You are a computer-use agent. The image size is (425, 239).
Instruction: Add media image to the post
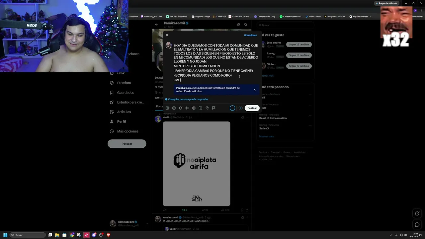pyautogui.click(x=167, y=108)
